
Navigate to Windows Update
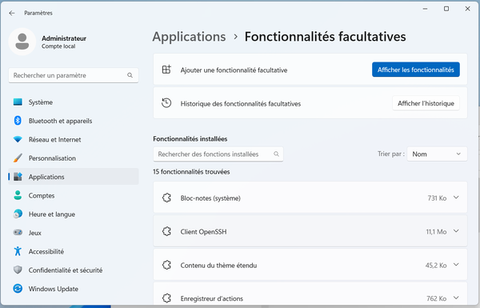pyautogui.click(x=74, y=289)
